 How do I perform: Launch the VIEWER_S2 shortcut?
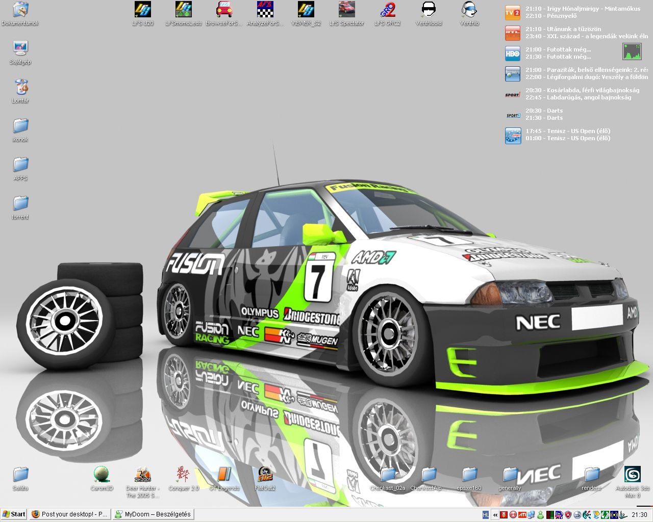306,14
